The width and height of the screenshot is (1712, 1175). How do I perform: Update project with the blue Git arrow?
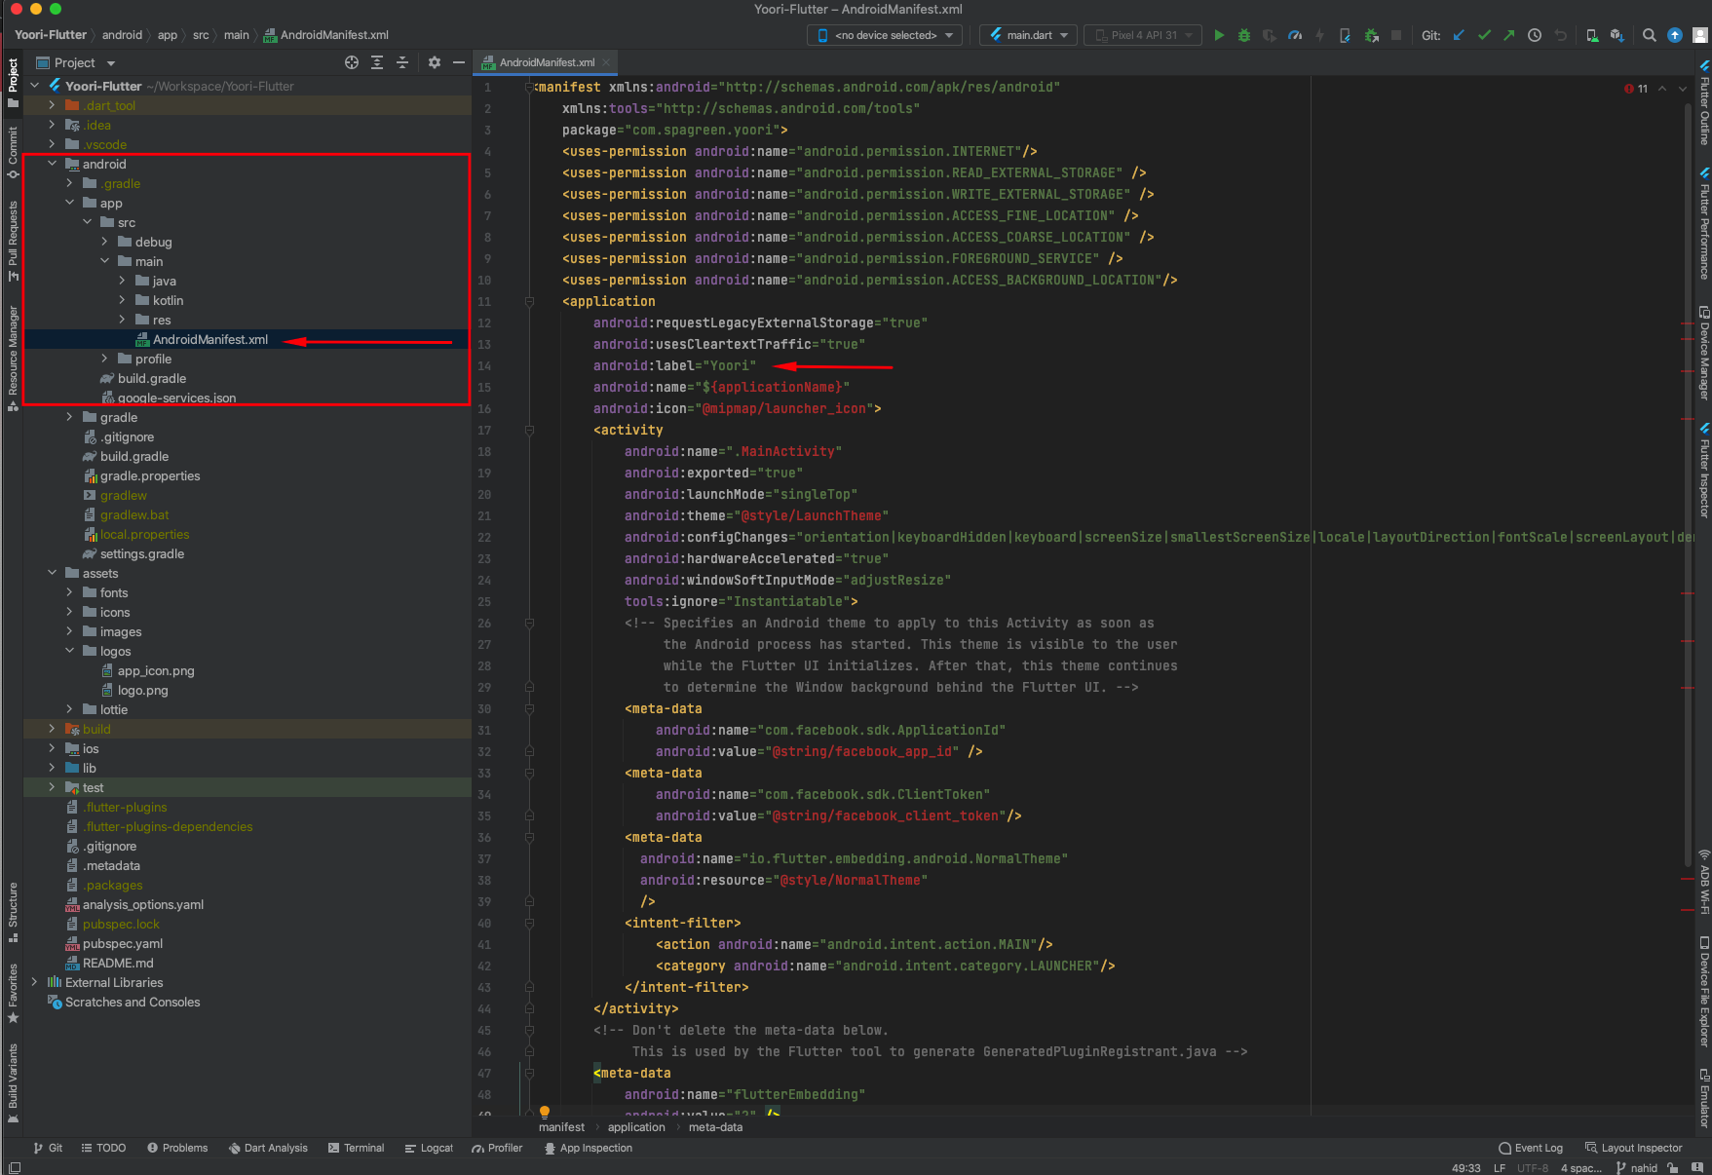click(x=1459, y=35)
